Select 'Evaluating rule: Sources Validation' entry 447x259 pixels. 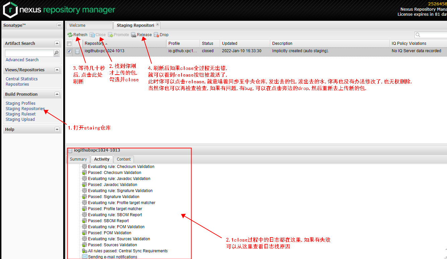point(119,239)
